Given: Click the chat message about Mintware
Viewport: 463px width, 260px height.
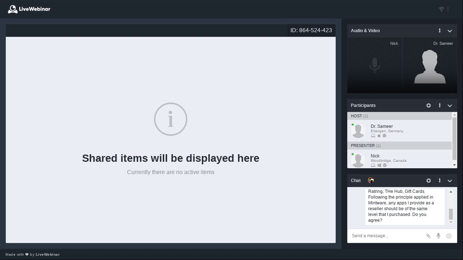Looking at the screenshot, I should [x=405, y=206].
